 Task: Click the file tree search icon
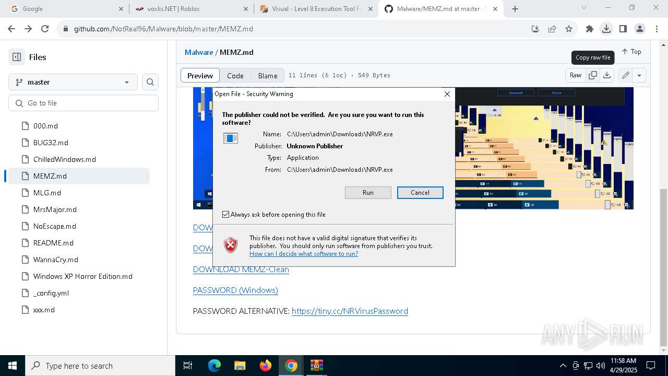coord(150,82)
